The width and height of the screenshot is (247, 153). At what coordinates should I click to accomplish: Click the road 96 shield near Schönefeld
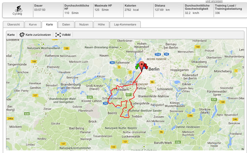152,82
